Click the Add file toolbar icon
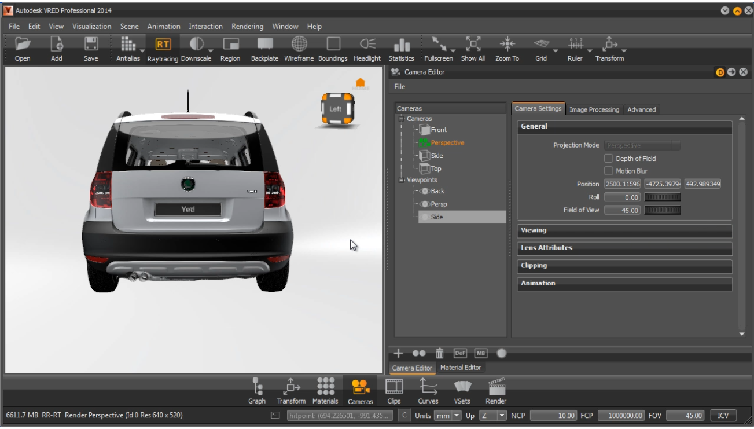The width and height of the screenshot is (754, 429). pyautogui.click(x=57, y=45)
